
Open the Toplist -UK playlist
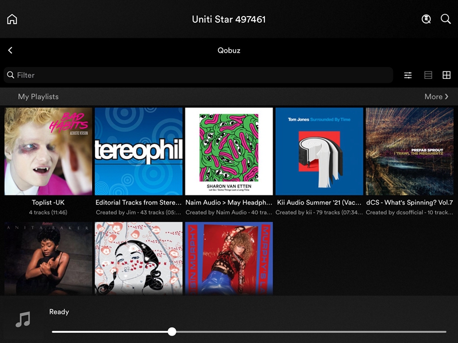(x=48, y=151)
